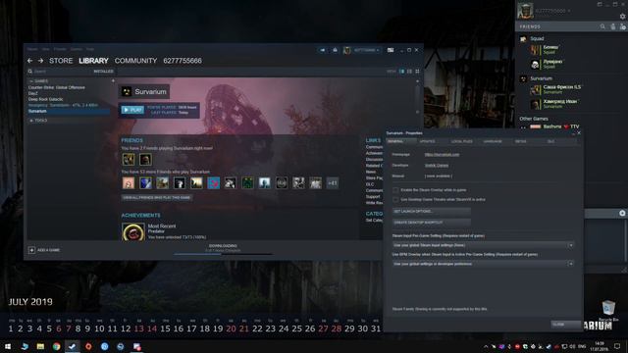Image resolution: width=628 pixels, height=353 pixels.
Task: Switch to UPDATES tab in Properties
Action: pos(427,141)
